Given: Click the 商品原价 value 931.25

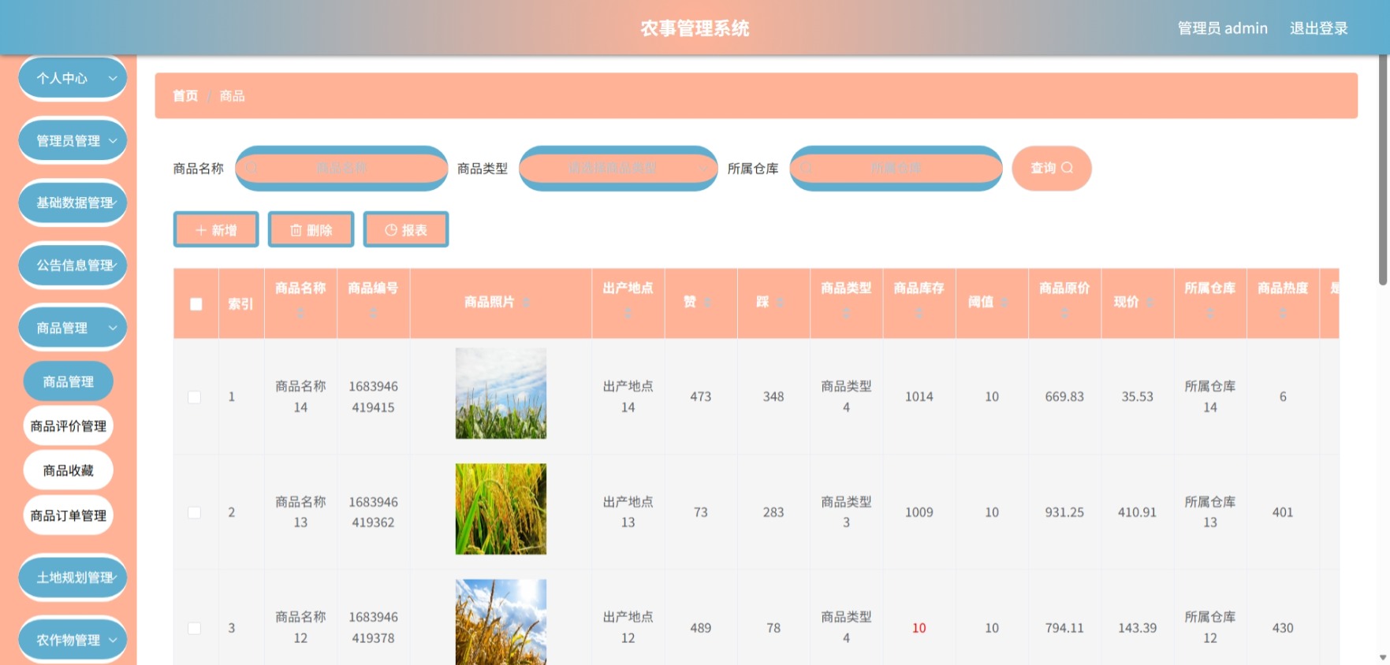Looking at the screenshot, I should coord(1064,512).
